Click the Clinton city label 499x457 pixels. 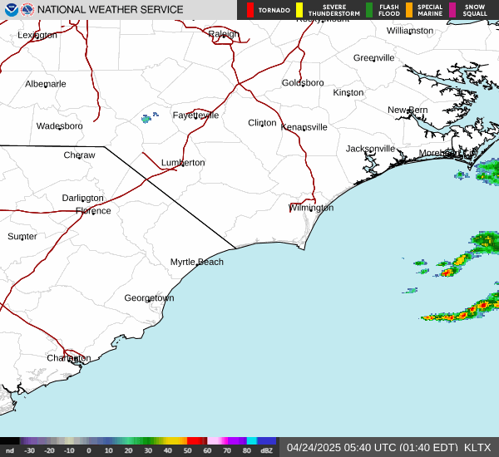[x=262, y=123]
